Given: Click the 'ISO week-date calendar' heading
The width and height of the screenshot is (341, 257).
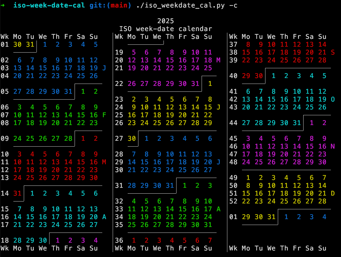Looking at the screenshot, I should (x=166, y=29).
